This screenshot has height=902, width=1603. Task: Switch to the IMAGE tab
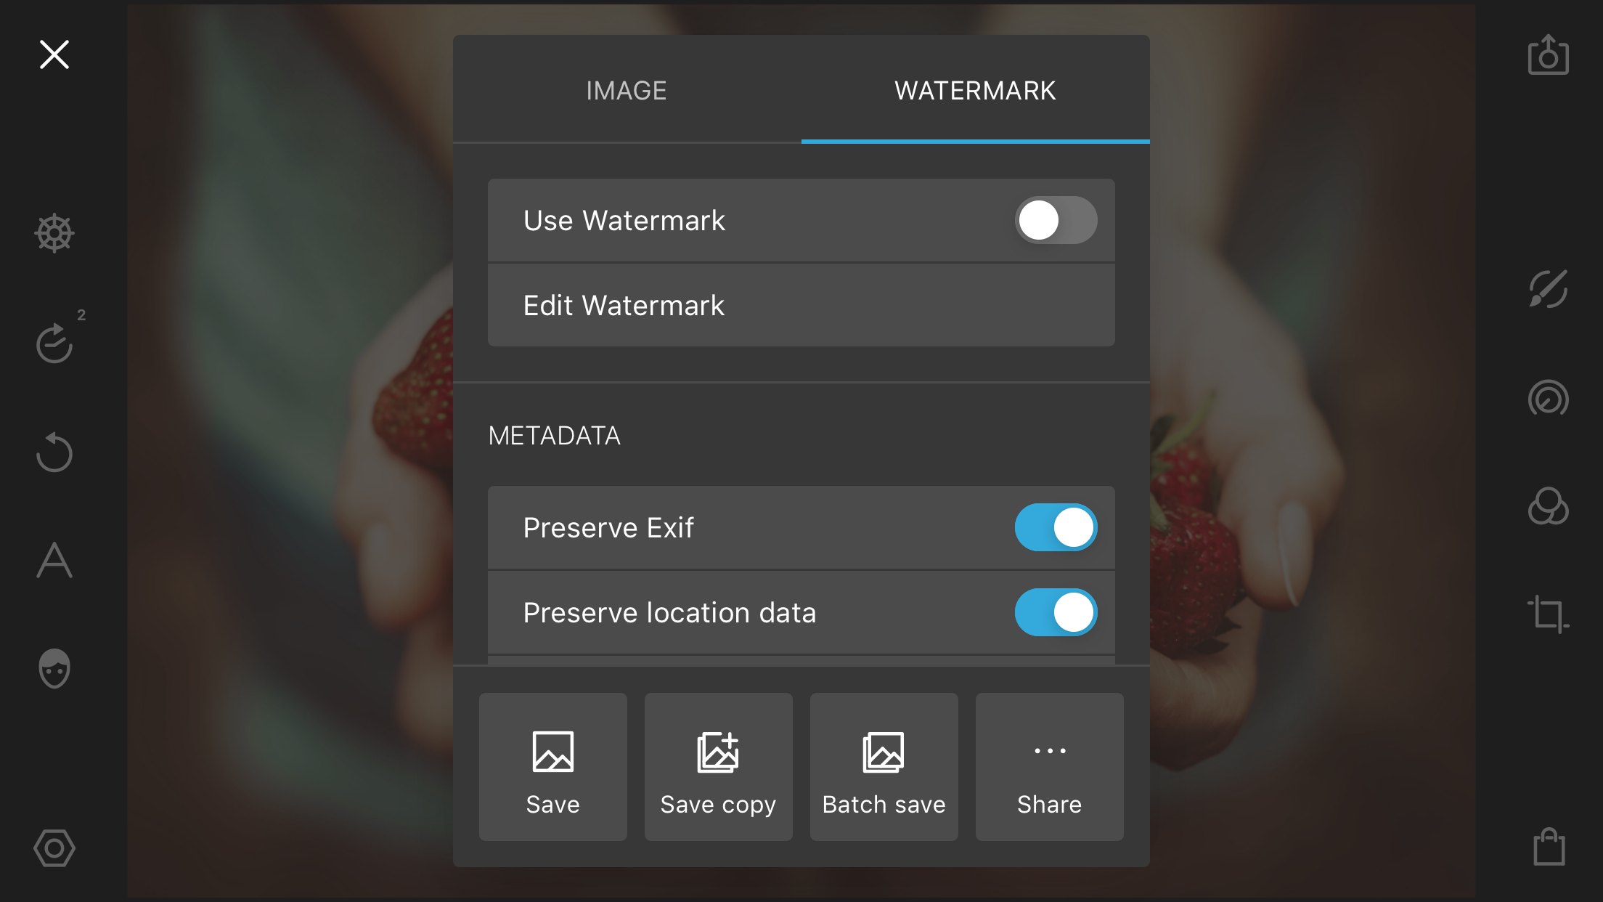click(x=627, y=90)
